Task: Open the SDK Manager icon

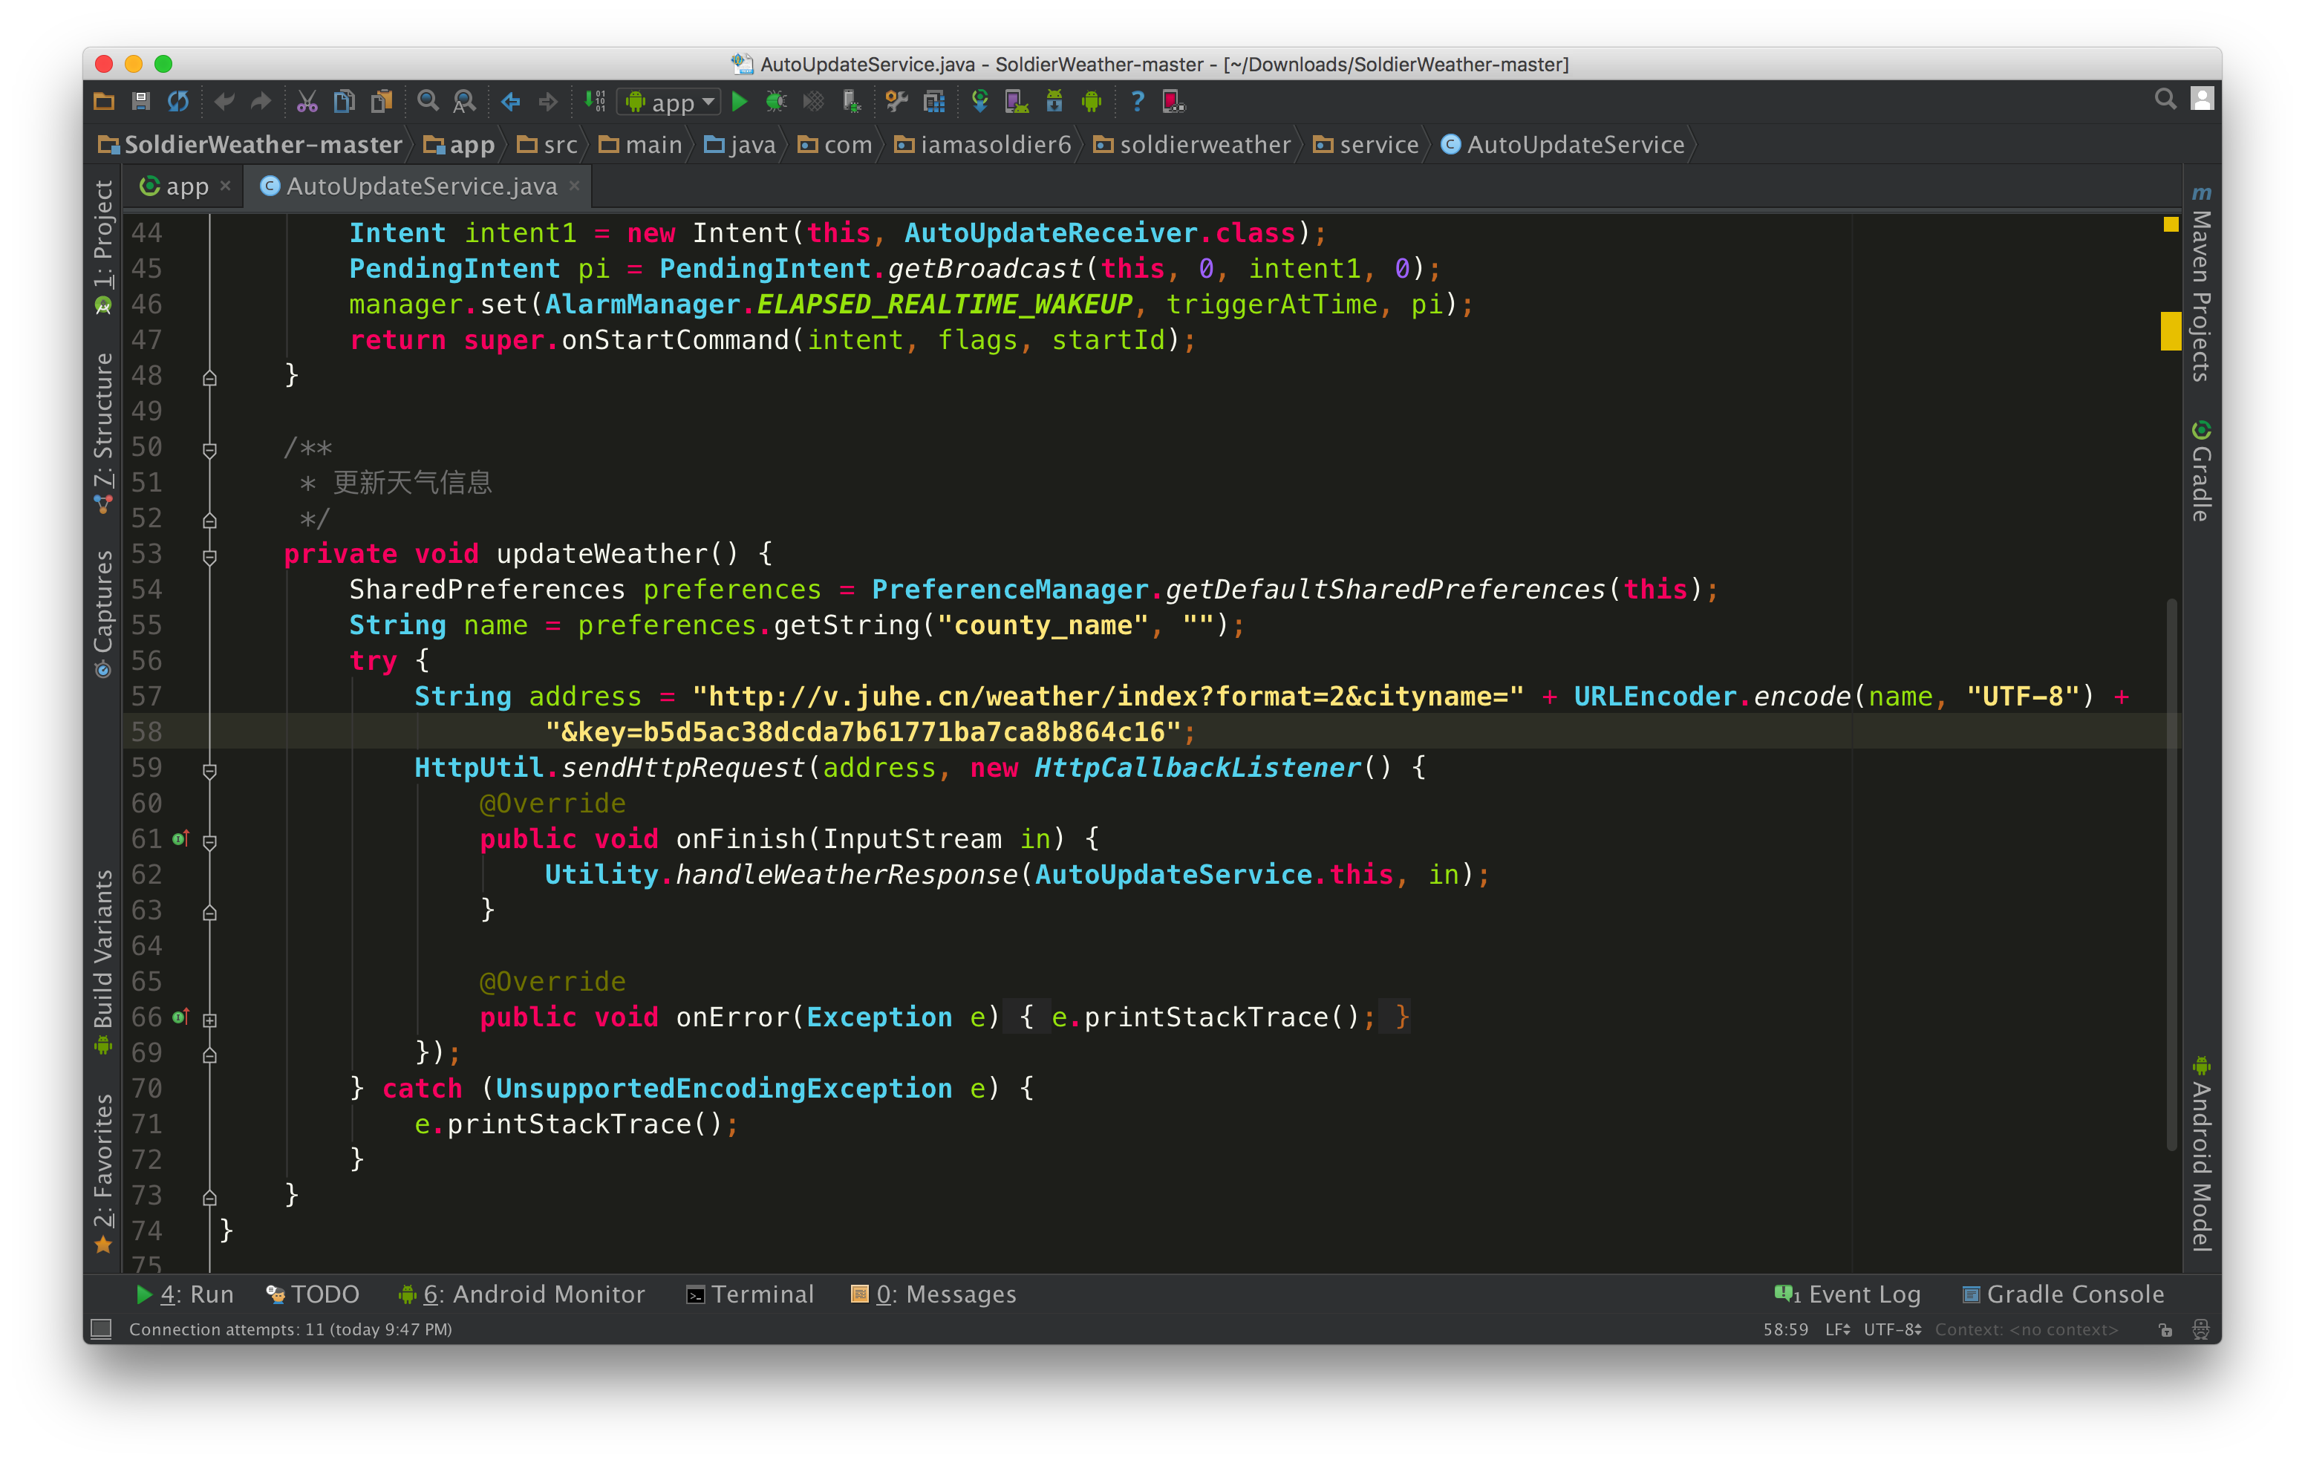Action: pyautogui.click(x=1054, y=102)
